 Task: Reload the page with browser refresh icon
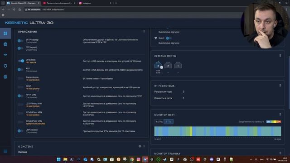(x=14, y=10)
